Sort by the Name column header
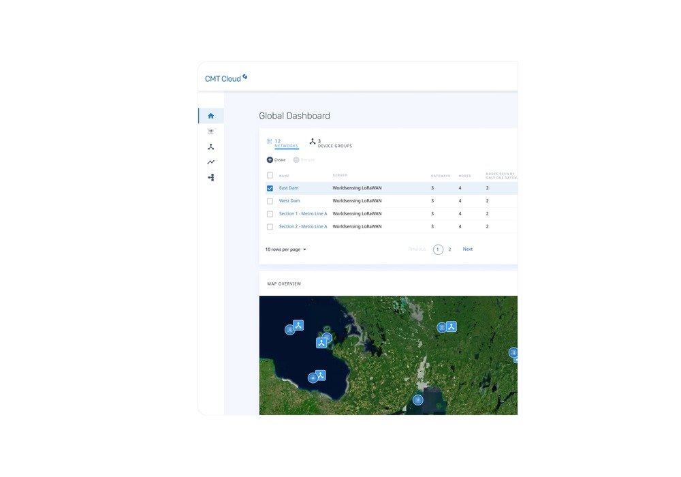This screenshot has height=477, width=681. pos(284,176)
